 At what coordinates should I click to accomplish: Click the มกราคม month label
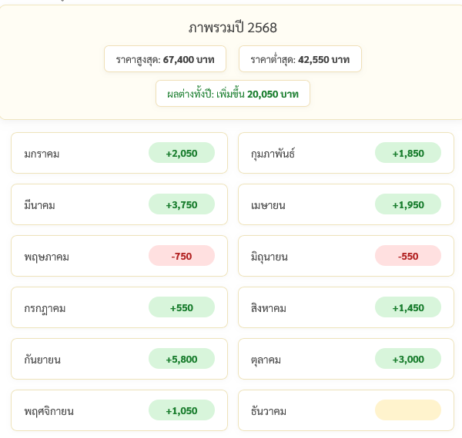42,154
